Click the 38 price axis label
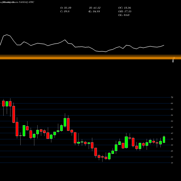The height and width of the screenshot is (181, 181). coord(172,139)
